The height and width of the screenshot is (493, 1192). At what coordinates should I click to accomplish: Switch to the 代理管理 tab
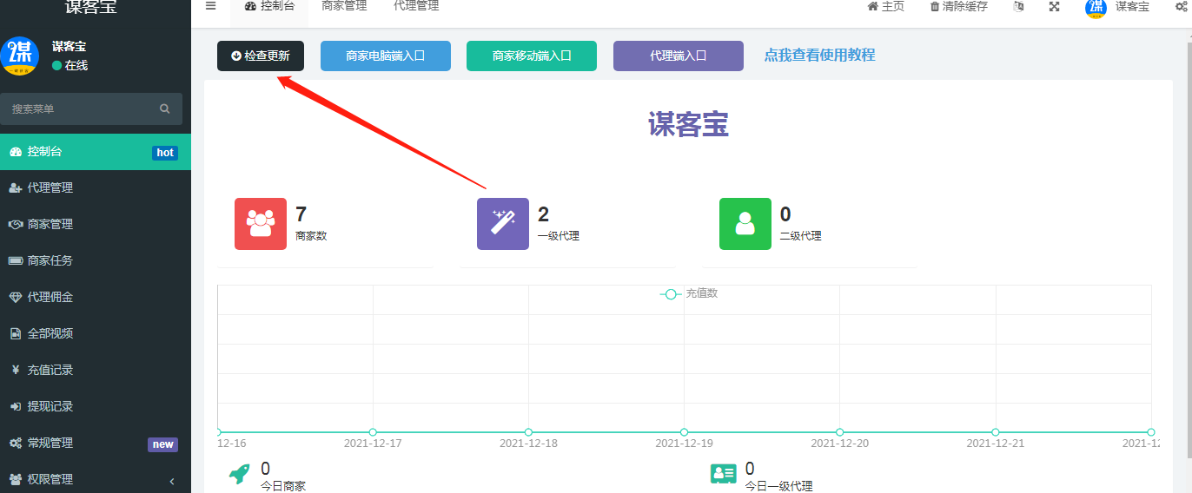(x=416, y=6)
